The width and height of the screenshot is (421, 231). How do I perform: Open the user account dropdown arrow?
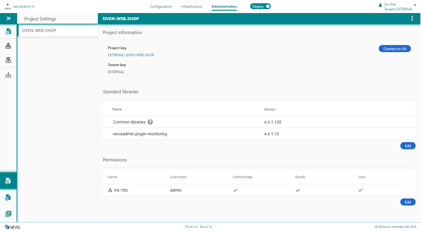[415, 5]
